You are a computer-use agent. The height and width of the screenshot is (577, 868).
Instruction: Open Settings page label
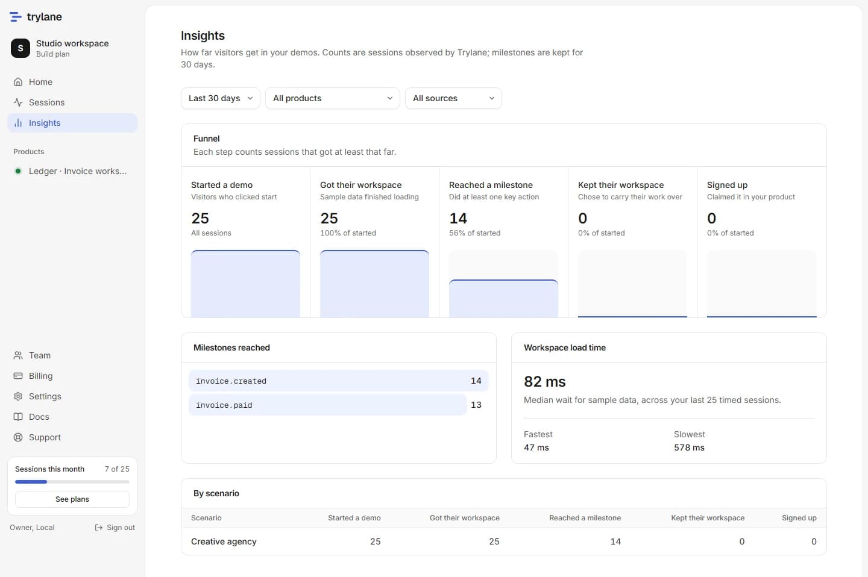[x=45, y=396]
